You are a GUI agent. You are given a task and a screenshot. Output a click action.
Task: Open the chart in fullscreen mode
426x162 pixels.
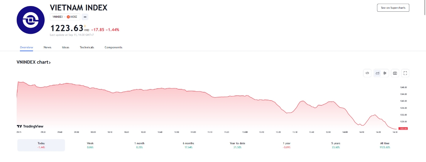[x=405, y=73]
